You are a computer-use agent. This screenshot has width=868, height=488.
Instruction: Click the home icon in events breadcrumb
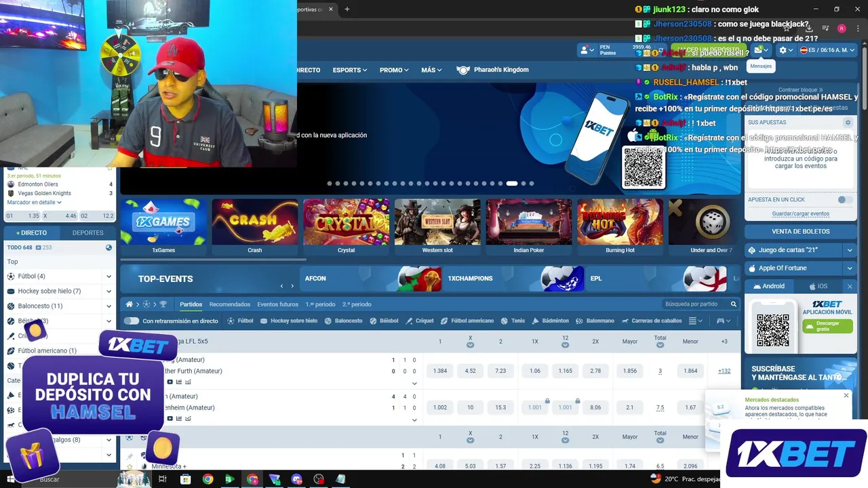(130, 304)
